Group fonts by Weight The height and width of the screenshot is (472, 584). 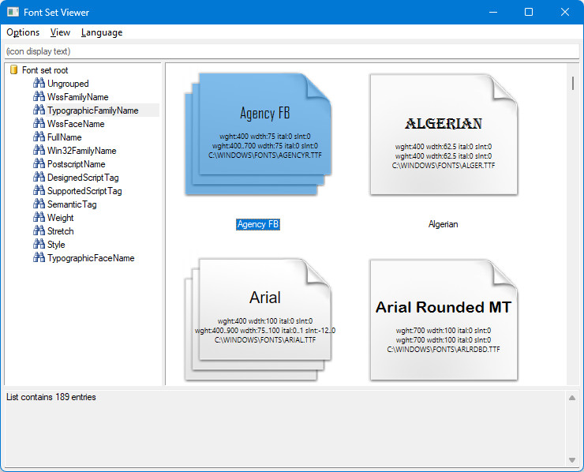pyautogui.click(x=60, y=218)
